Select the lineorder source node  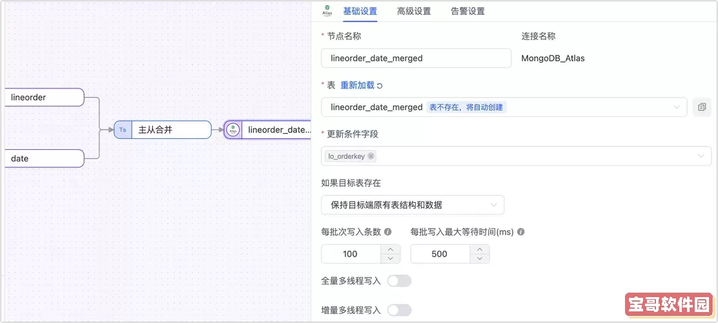[45, 97]
